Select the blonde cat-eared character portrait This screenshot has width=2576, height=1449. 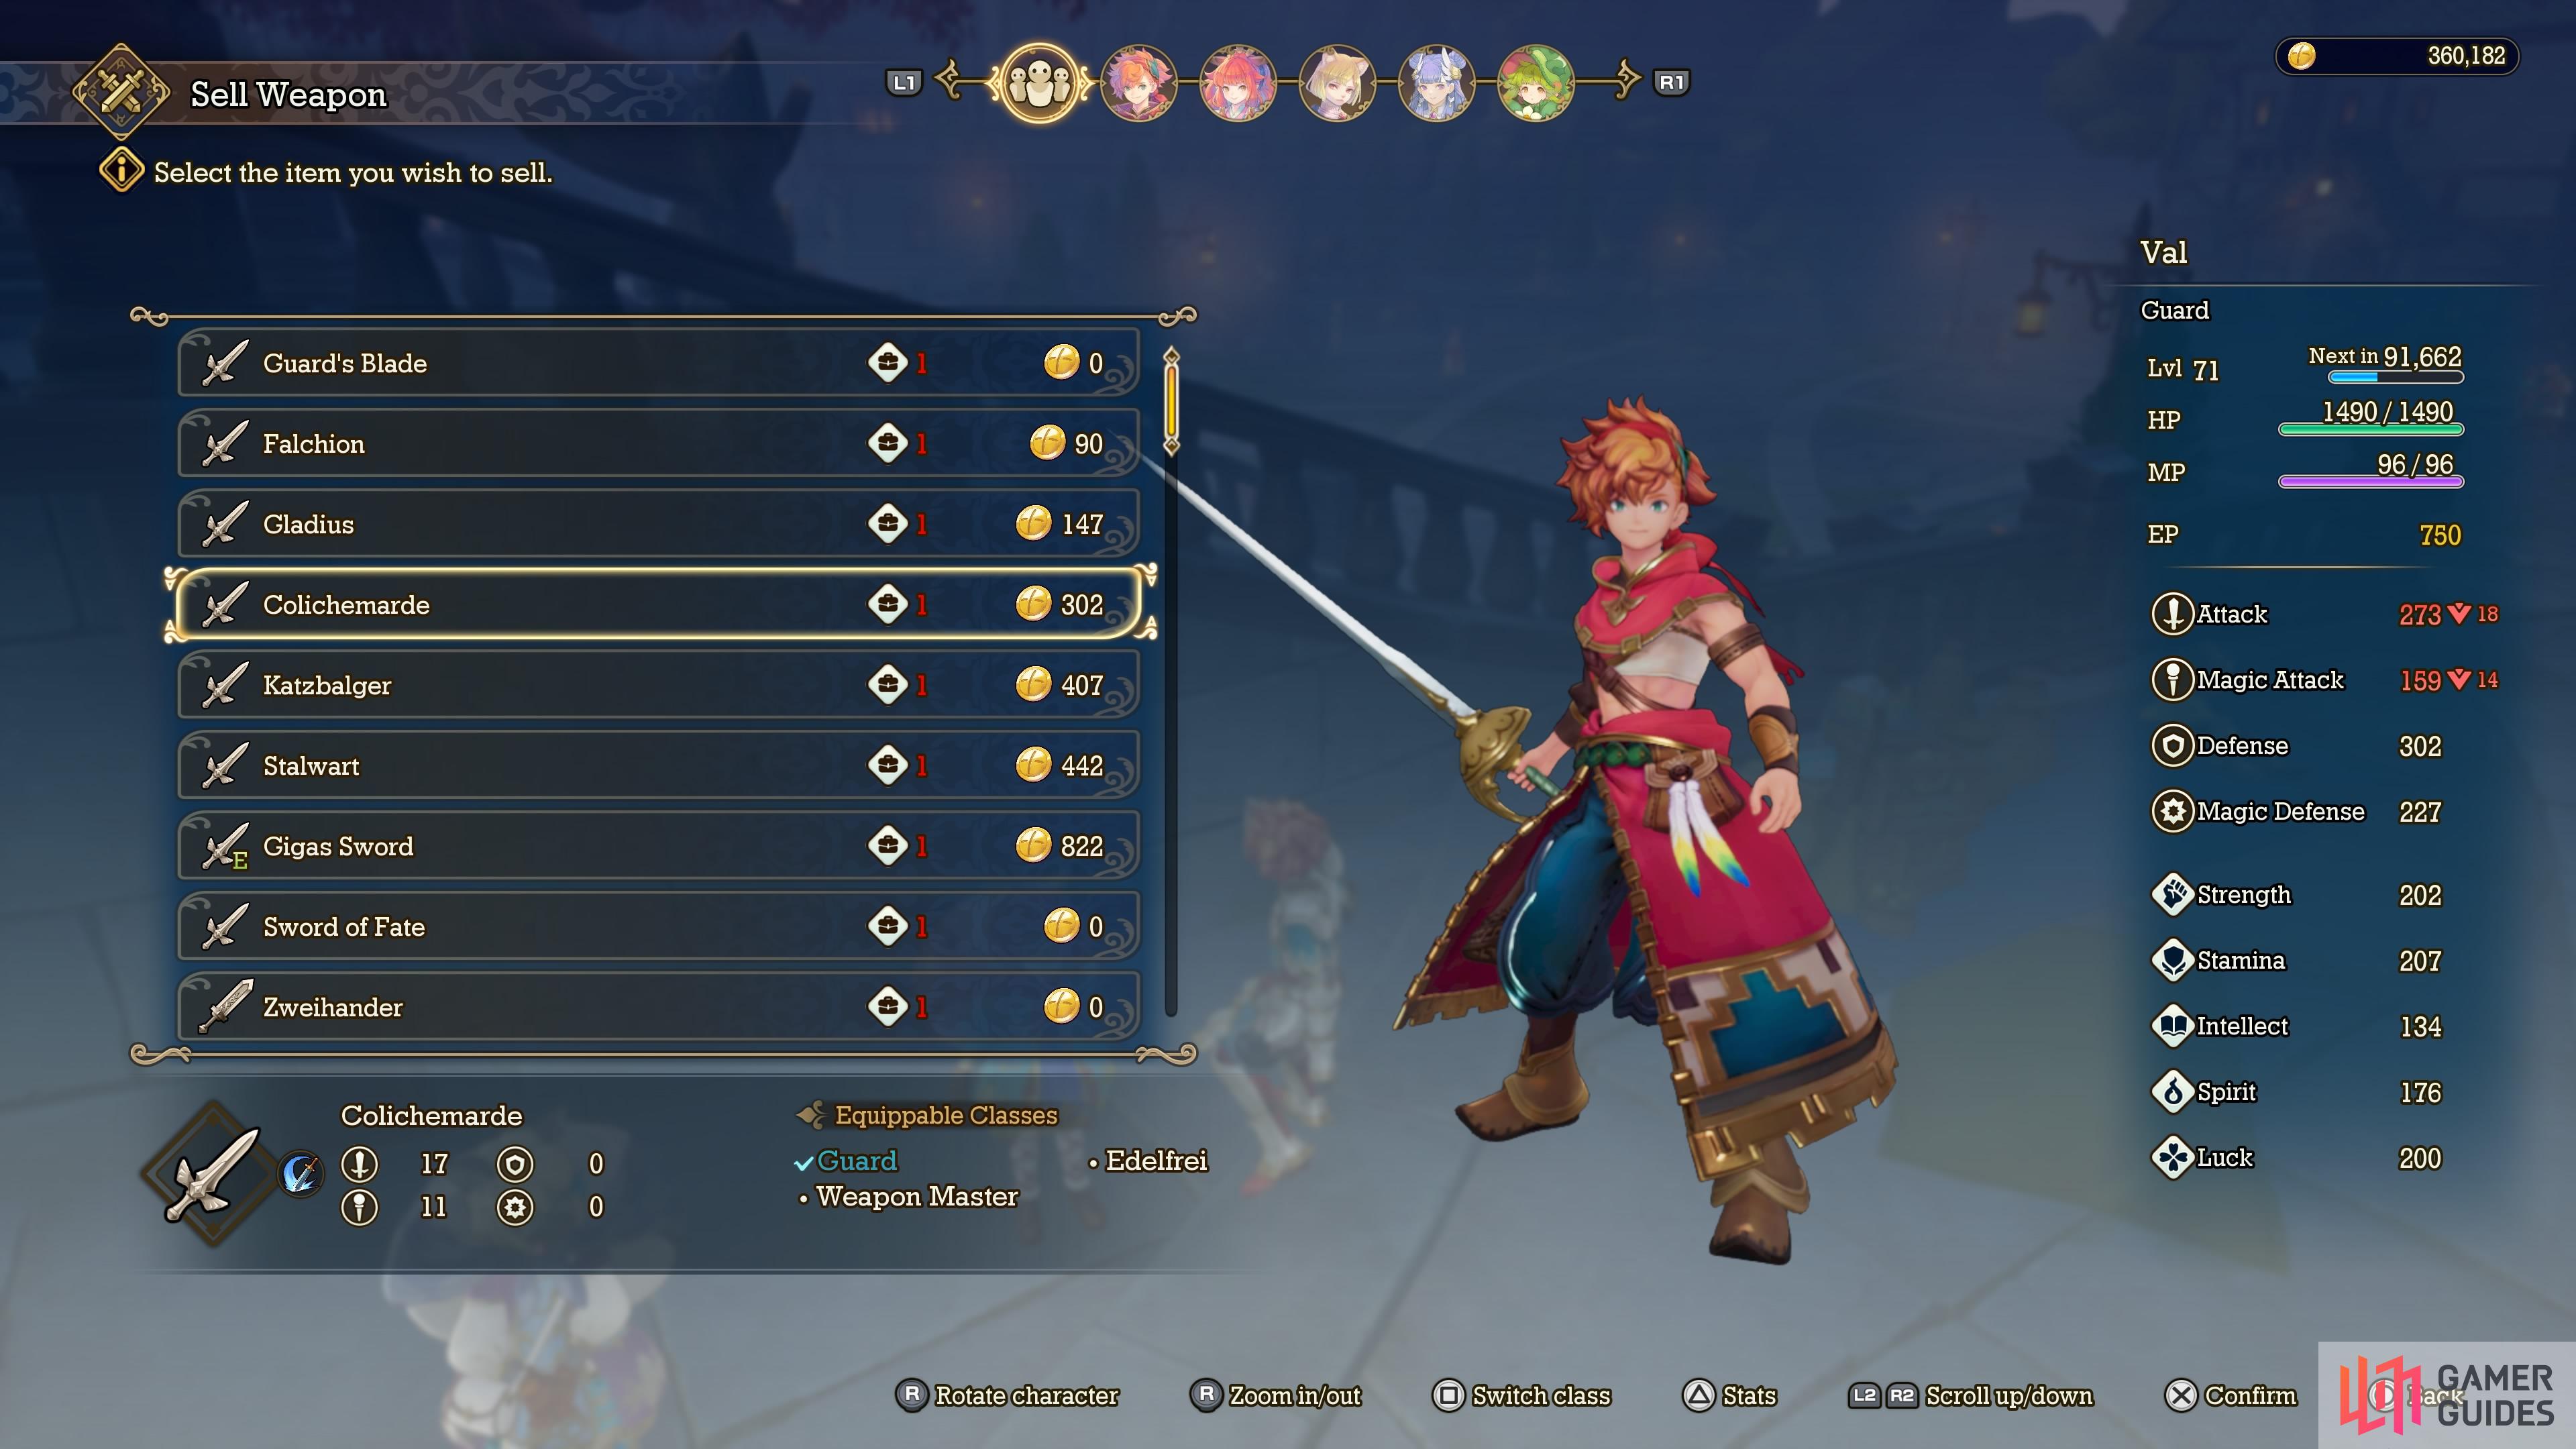(x=1337, y=82)
